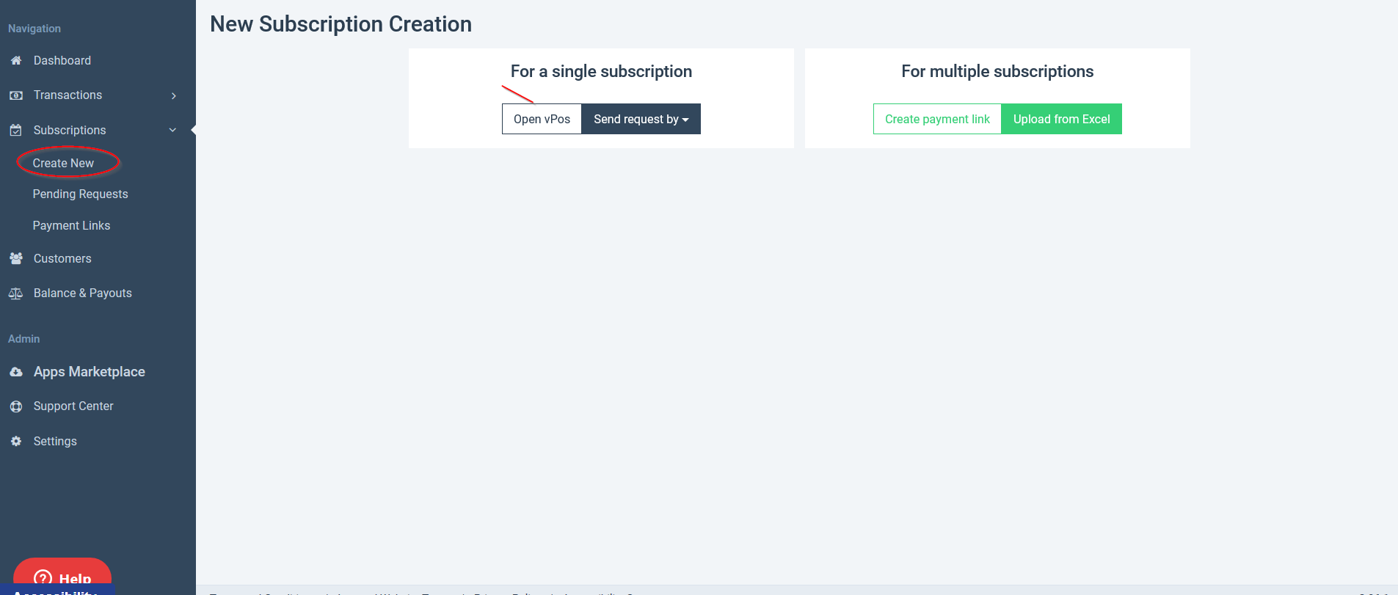
Task: Click the Create payment link button
Action: (x=937, y=119)
